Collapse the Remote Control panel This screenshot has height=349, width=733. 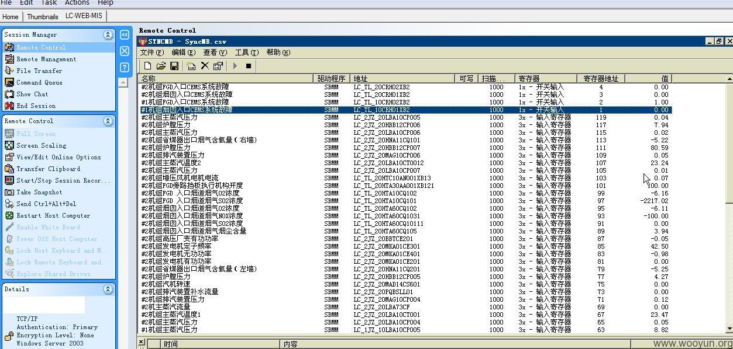point(108,121)
